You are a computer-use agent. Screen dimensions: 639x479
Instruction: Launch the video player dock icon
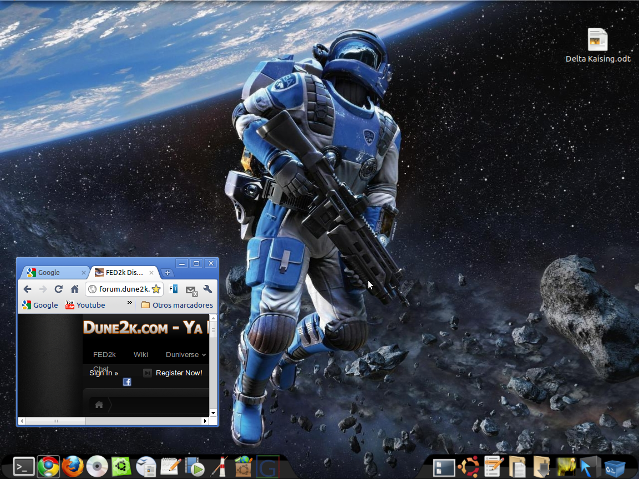point(195,467)
